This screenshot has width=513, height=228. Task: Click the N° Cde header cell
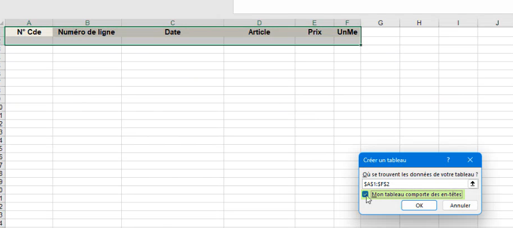pos(29,32)
